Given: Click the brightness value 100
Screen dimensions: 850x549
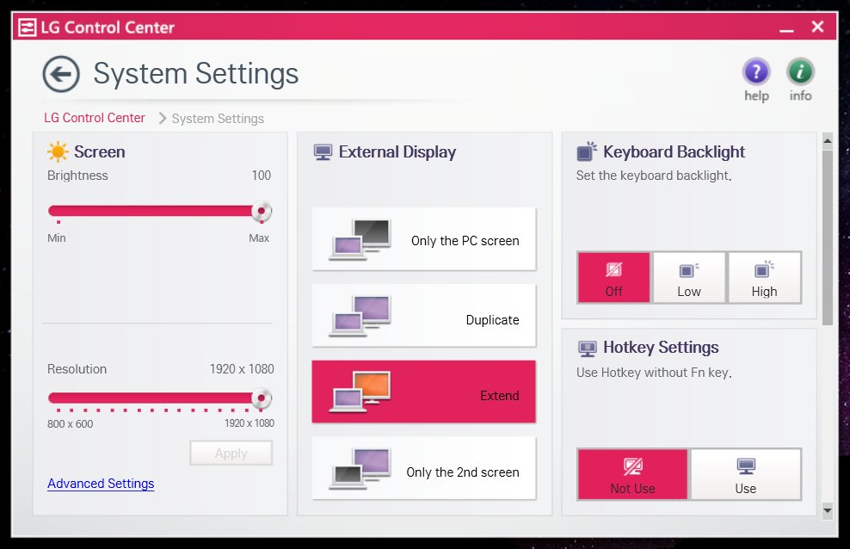Looking at the screenshot, I should [x=262, y=176].
